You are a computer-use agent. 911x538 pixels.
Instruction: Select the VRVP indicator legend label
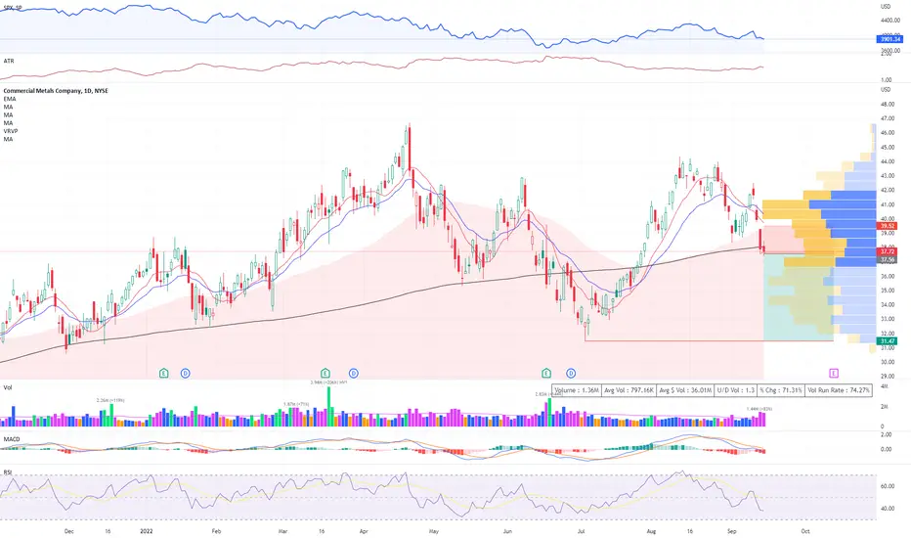pos(11,131)
